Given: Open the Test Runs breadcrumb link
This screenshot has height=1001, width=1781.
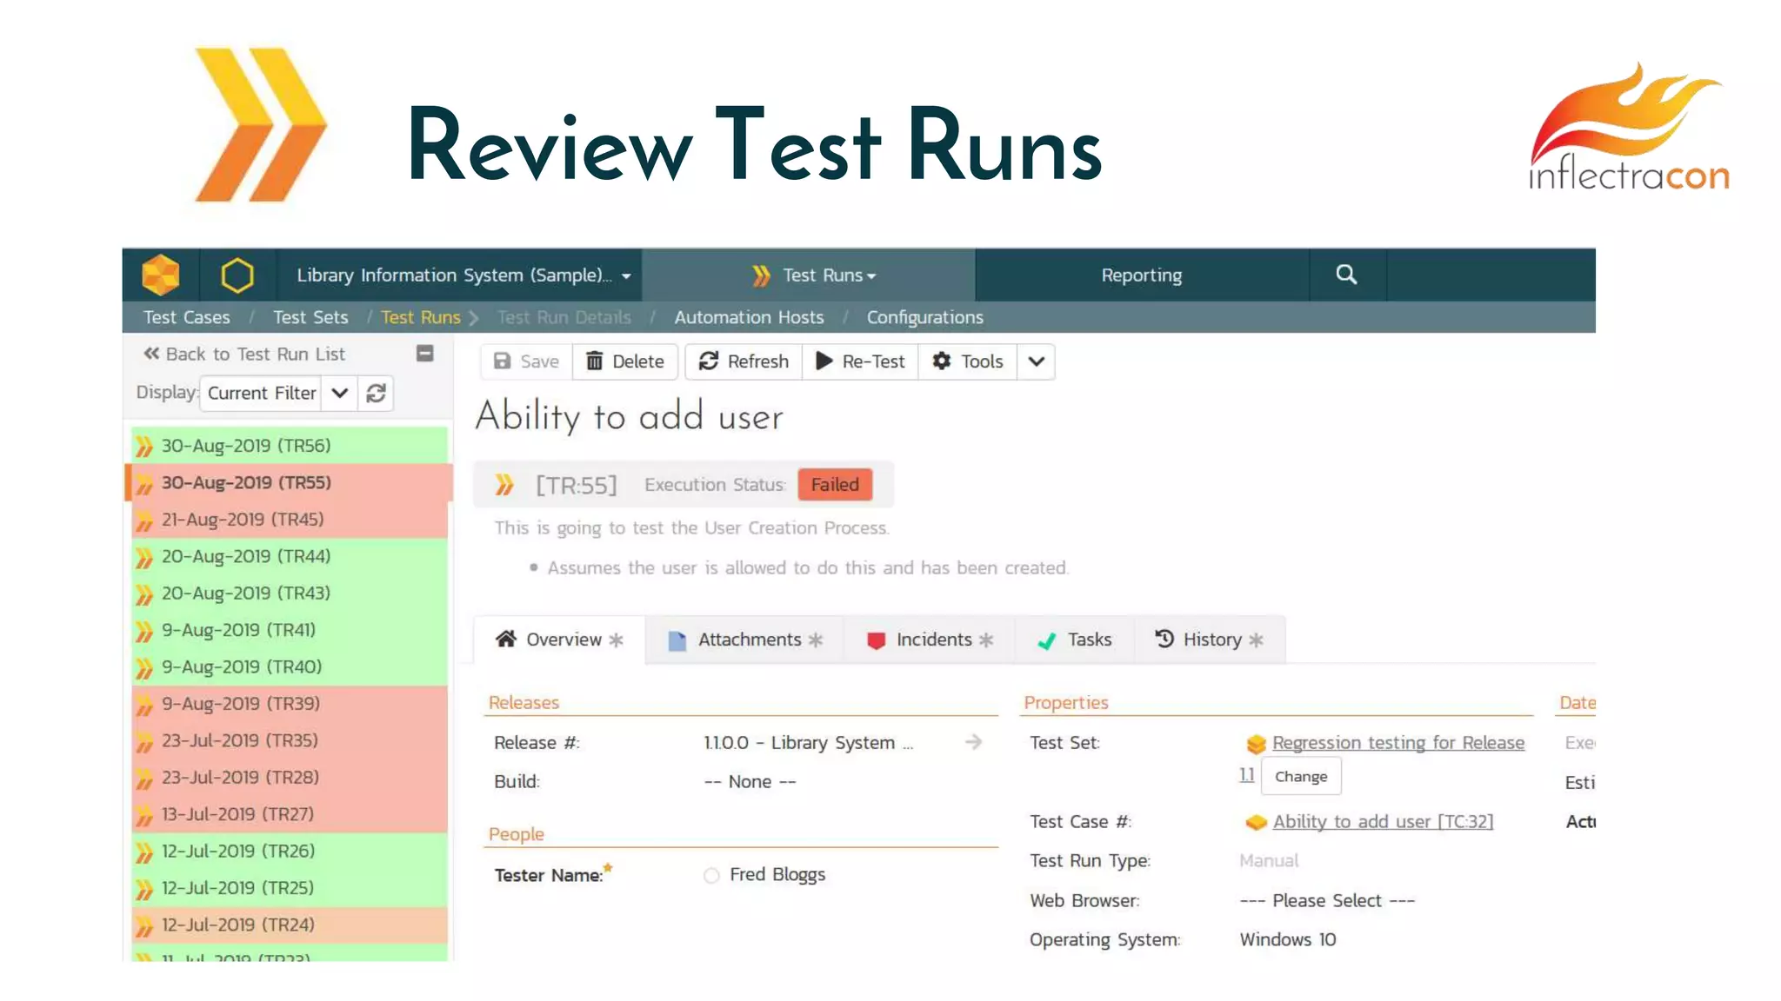Looking at the screenshot, I should click(x=421, y=318).
